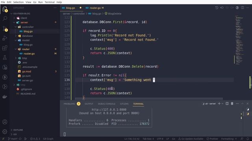The height and width of the screenshot is (141, 252).
Task: Switch to the router.go editor tab
Action: 95,8
